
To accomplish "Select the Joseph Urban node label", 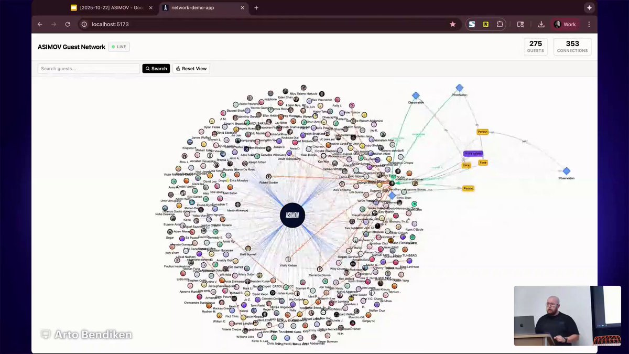I will [257, 162].
